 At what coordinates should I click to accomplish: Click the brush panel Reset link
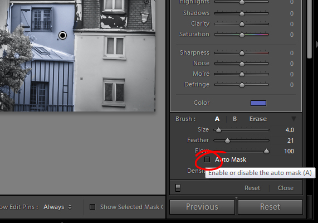252,188
